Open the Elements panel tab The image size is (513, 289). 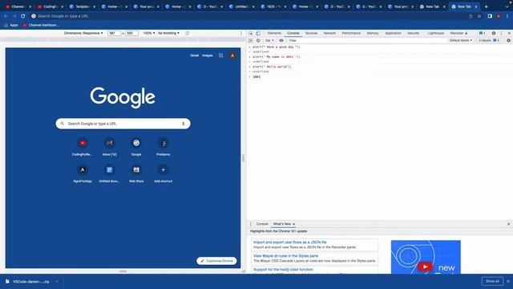pyautogui.click(x=274, y=33)
